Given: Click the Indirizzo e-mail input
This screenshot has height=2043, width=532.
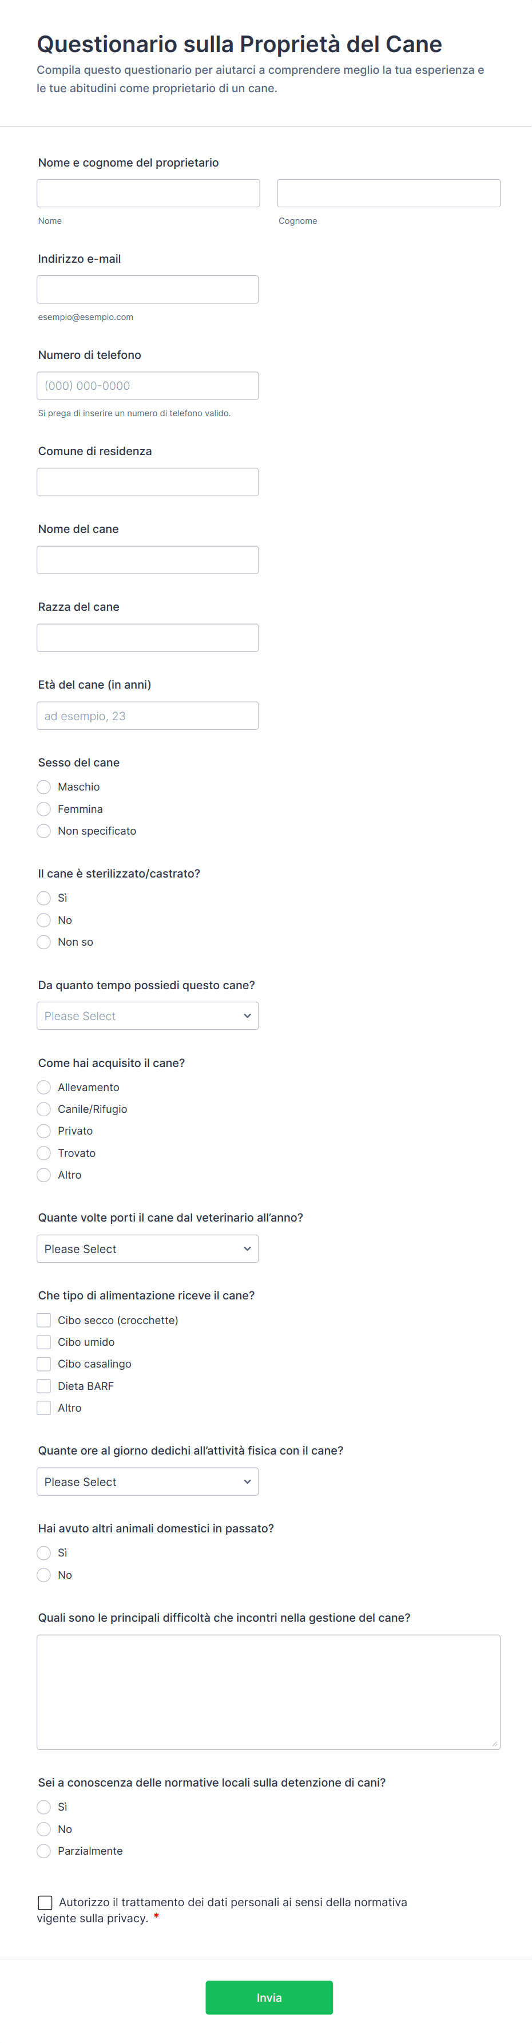Looking at the screenshot, I should (x=148, y=290).
